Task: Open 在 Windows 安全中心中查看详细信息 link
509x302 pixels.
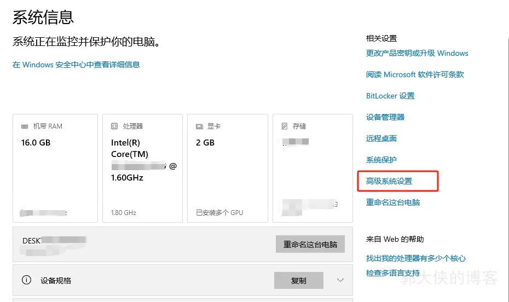Action: pyautogui.click(x=76, y=65)
